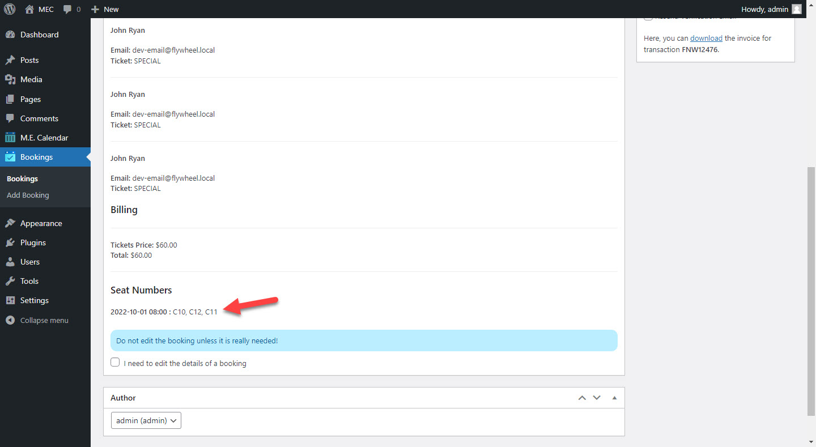Click the admin avatar in the top bar
Screen dimensions: 816x447
coord(796,9)
